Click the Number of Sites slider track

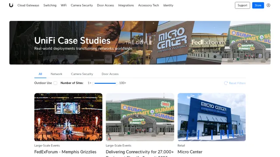105,83
